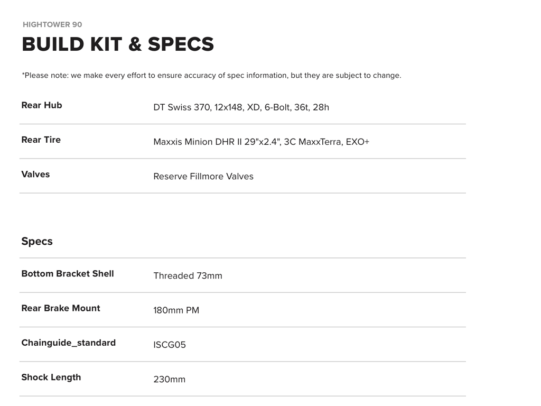This screenshot has width=541, height=406.
Task: Click the ISCG05 value
Action: coord(170,345)
